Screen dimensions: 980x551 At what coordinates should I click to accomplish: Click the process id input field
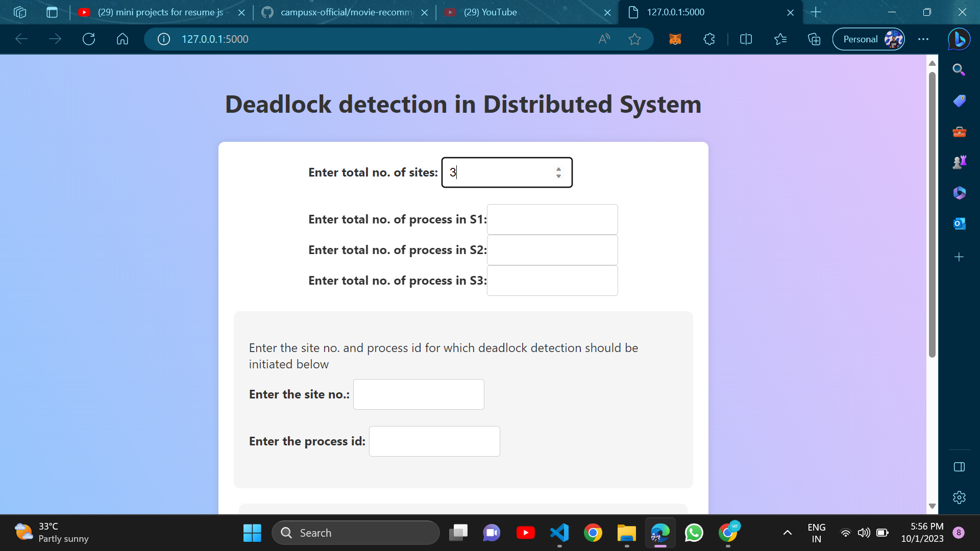(434, 441)
